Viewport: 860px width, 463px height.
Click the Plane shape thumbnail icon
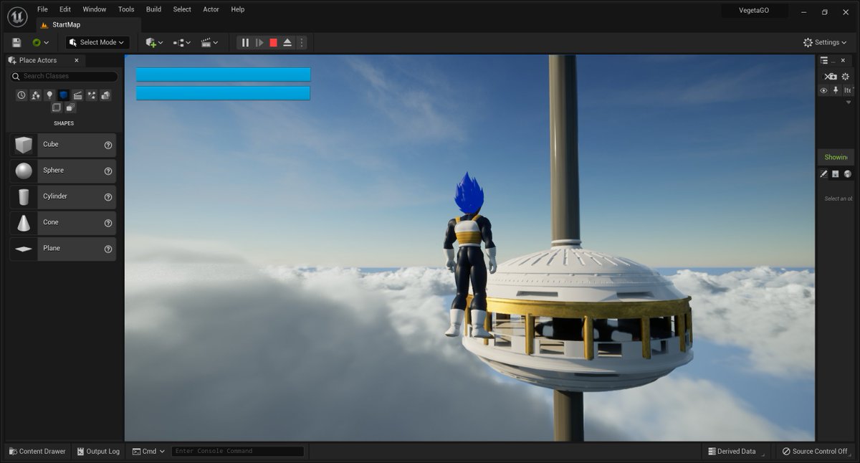24,249
